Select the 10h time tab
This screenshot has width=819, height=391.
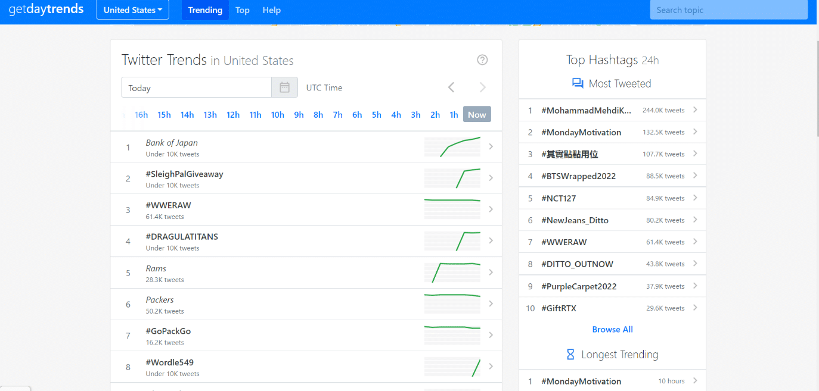[x=278, y=115]
